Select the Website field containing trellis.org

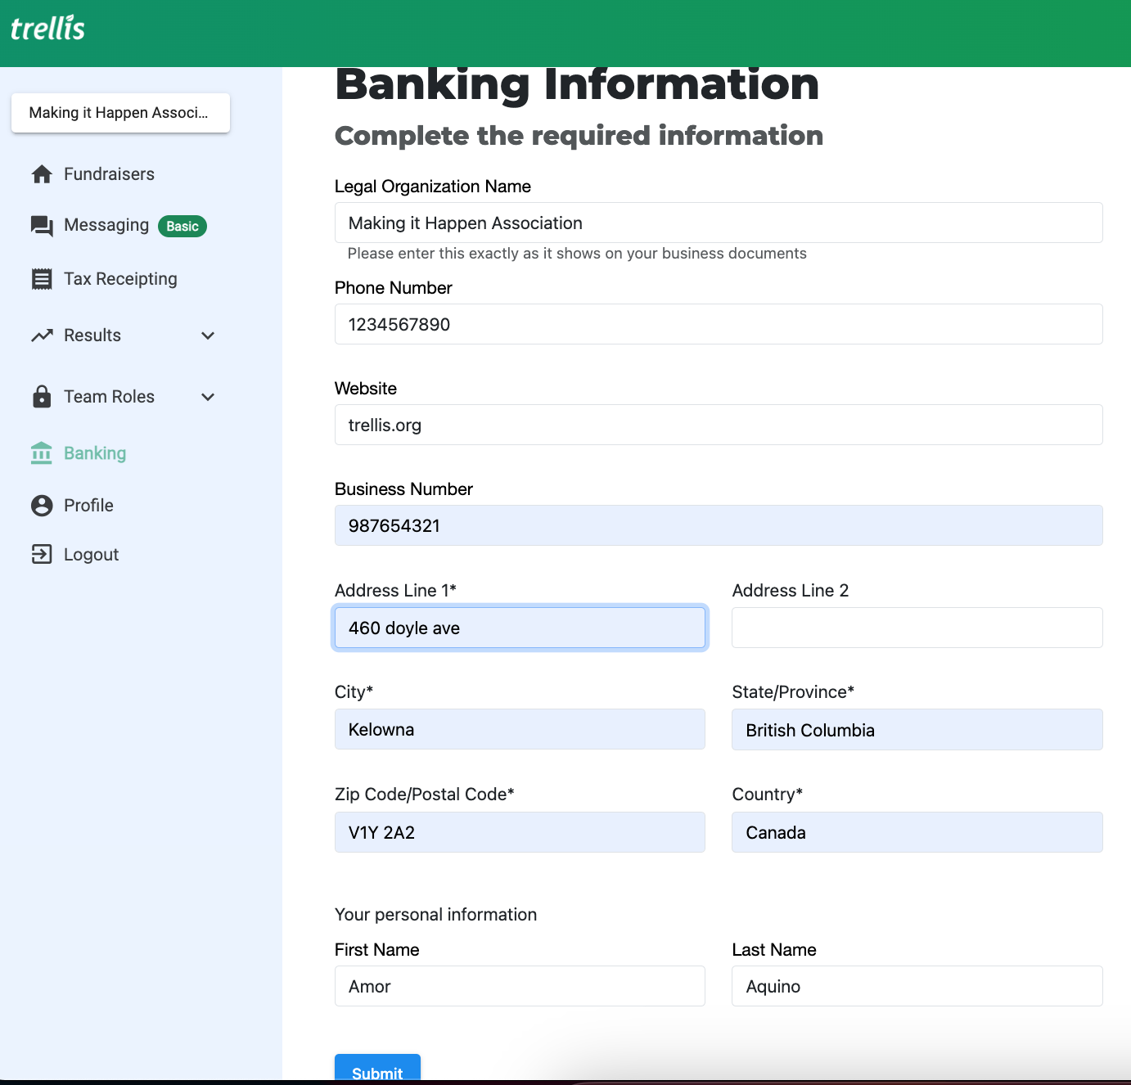(718, 425)
